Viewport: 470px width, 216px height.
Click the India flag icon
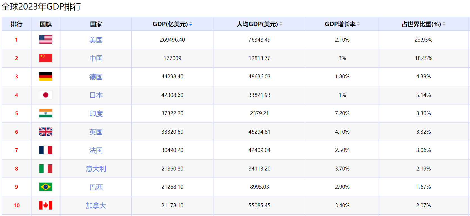[x=46, y=113]
